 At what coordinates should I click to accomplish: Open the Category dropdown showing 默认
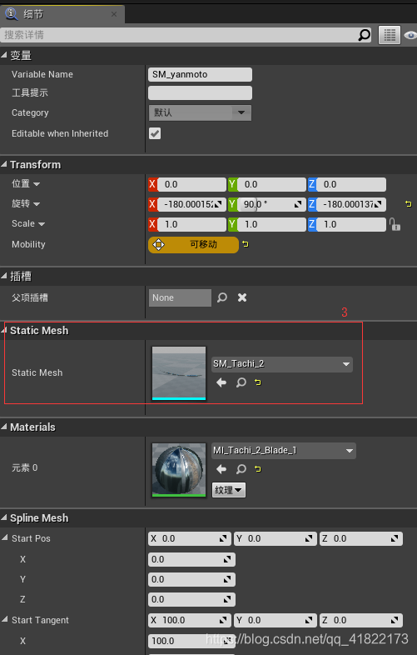click(x=200, y=112)
